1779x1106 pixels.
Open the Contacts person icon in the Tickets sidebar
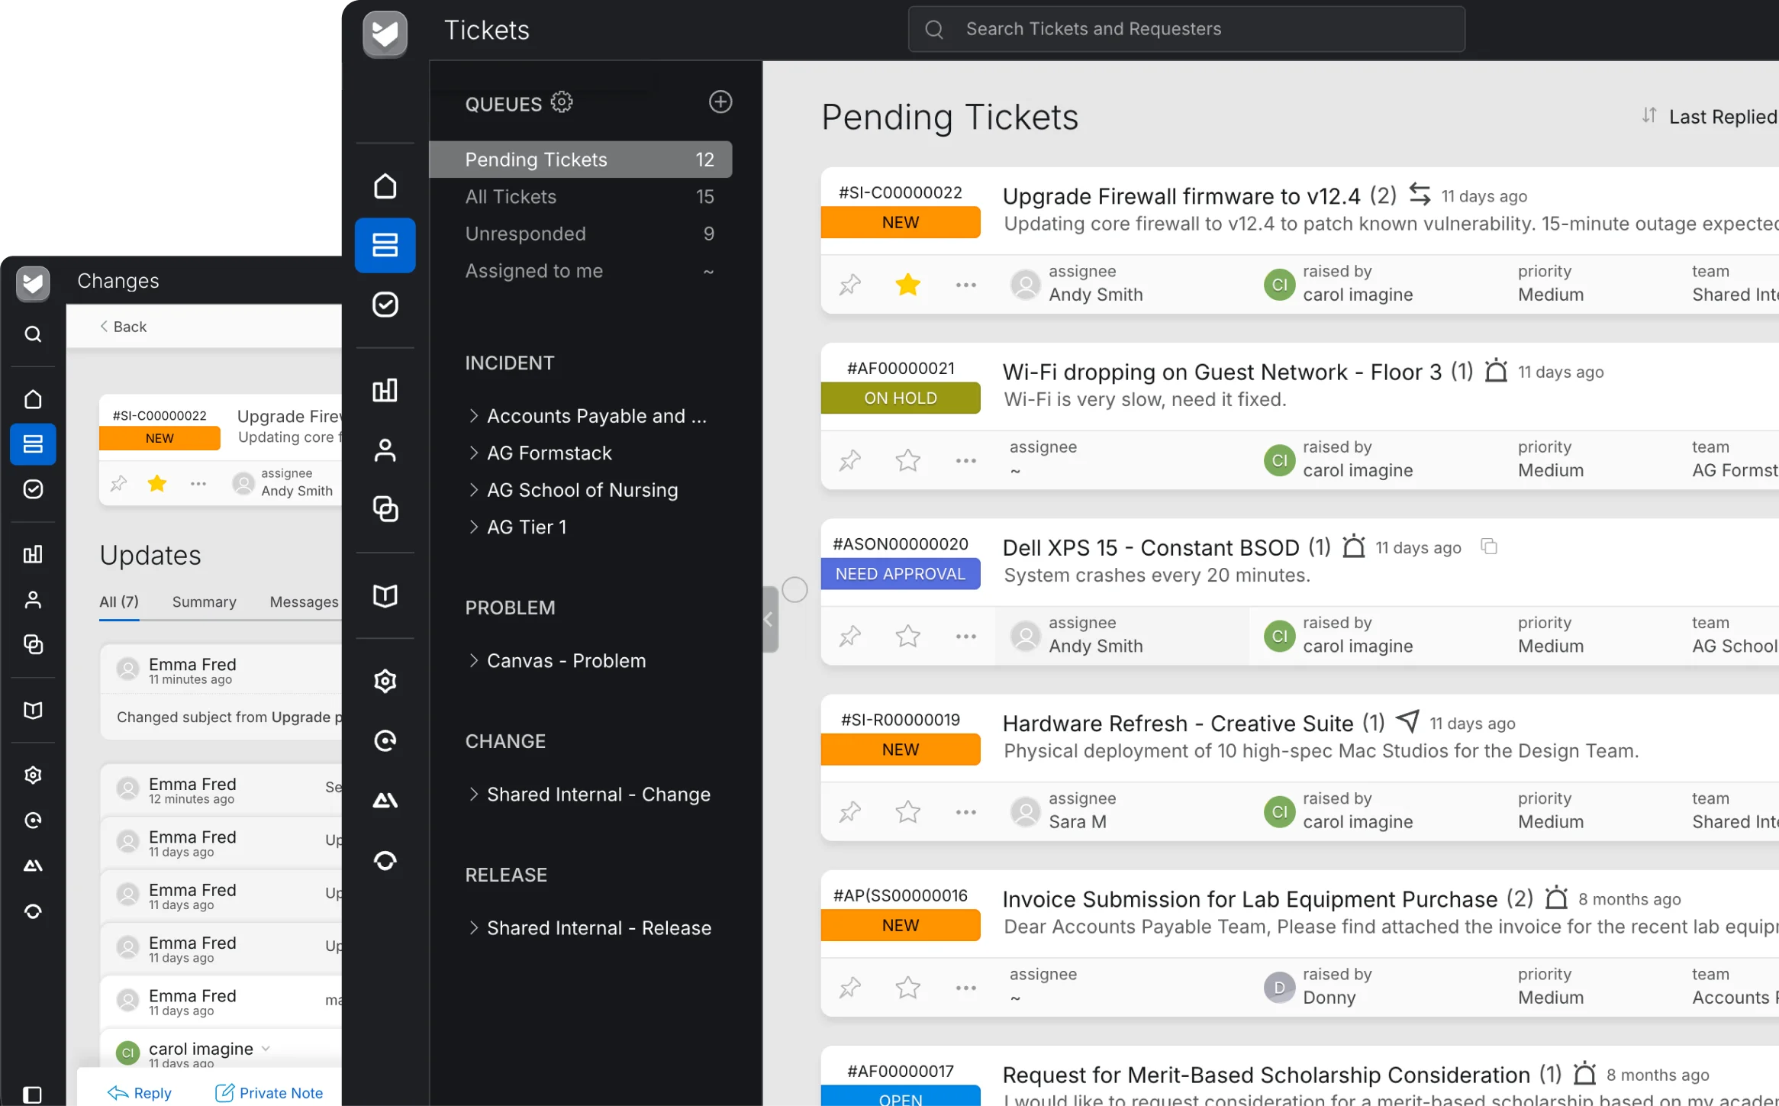385,450
